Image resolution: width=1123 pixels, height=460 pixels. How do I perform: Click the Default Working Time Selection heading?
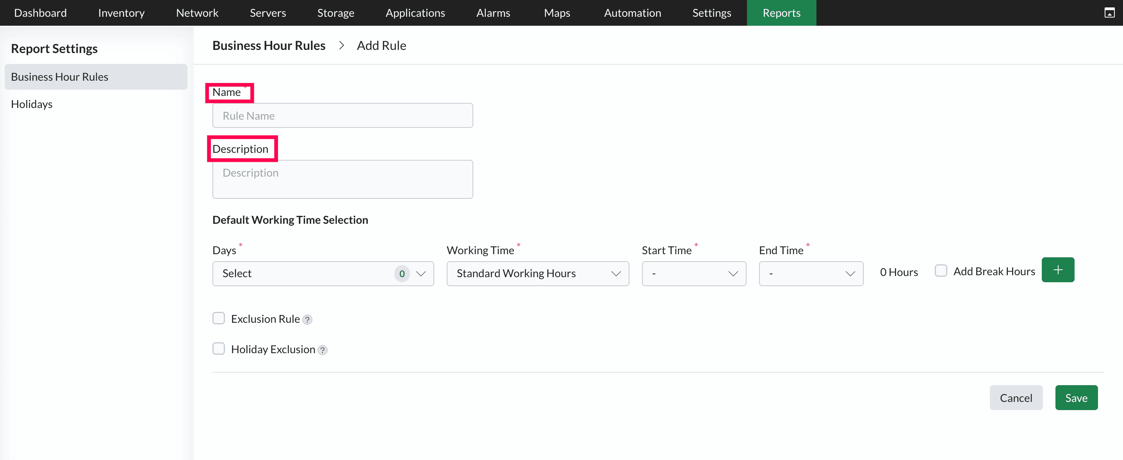tap(290, 220)
